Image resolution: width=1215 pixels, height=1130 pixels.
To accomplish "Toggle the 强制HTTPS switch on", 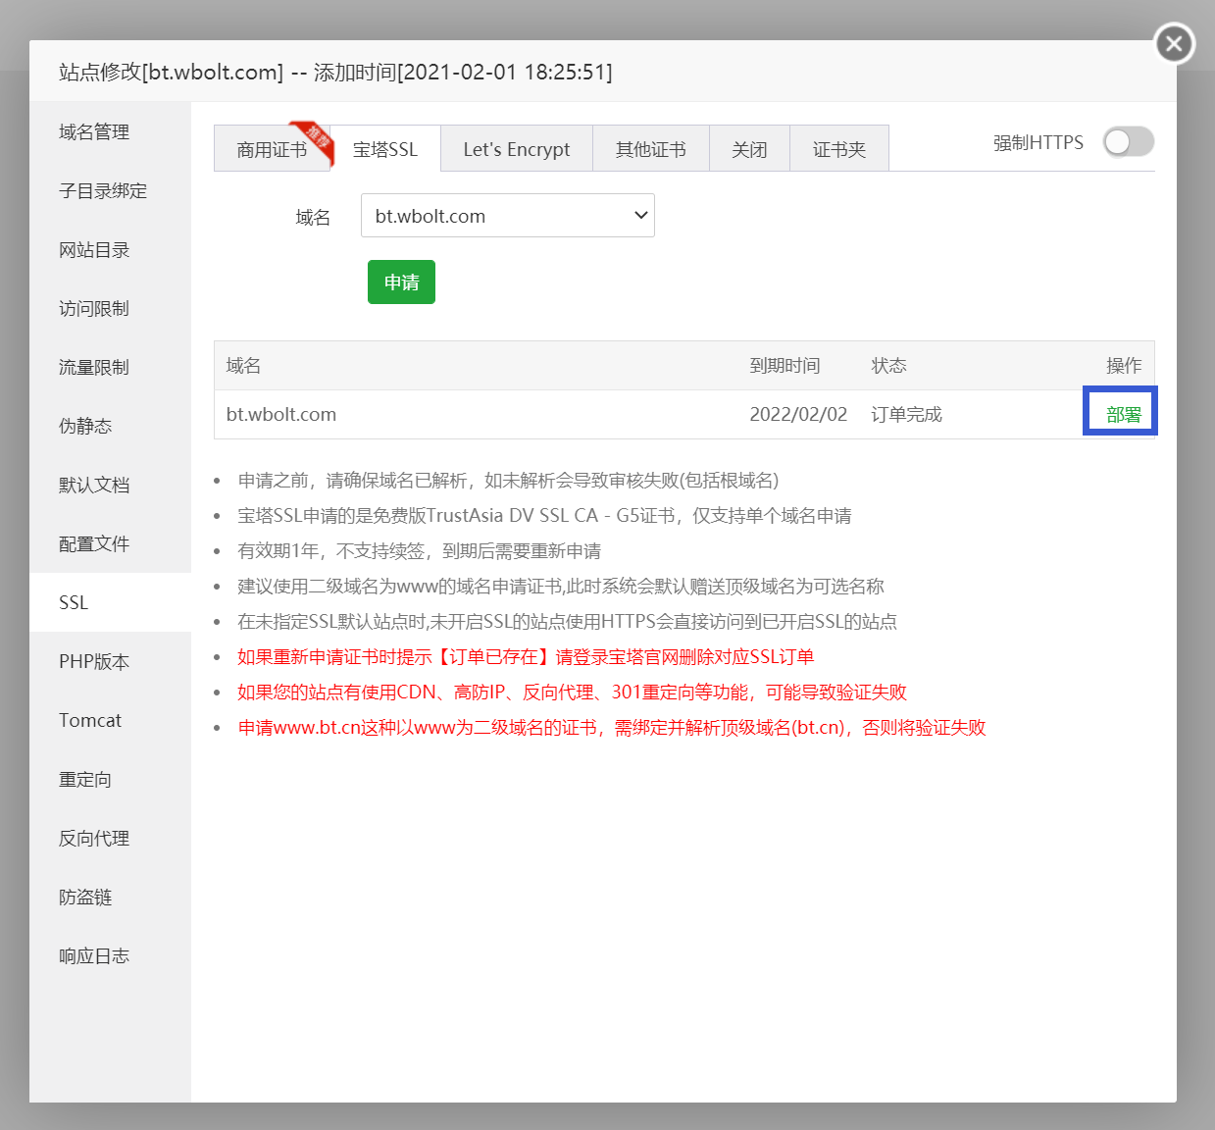I will click(x=1127, y=142).
